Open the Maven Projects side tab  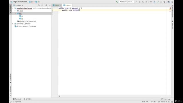tap(172, 12)
